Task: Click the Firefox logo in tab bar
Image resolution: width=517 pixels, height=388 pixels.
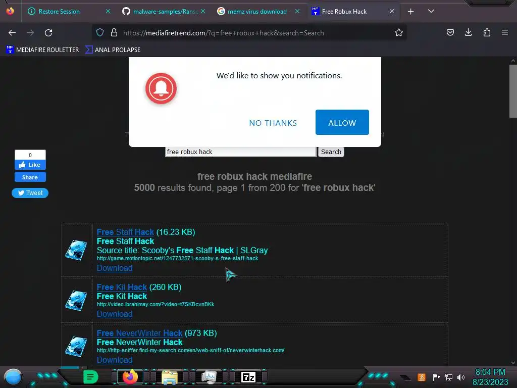Action: tap(10, 11)
